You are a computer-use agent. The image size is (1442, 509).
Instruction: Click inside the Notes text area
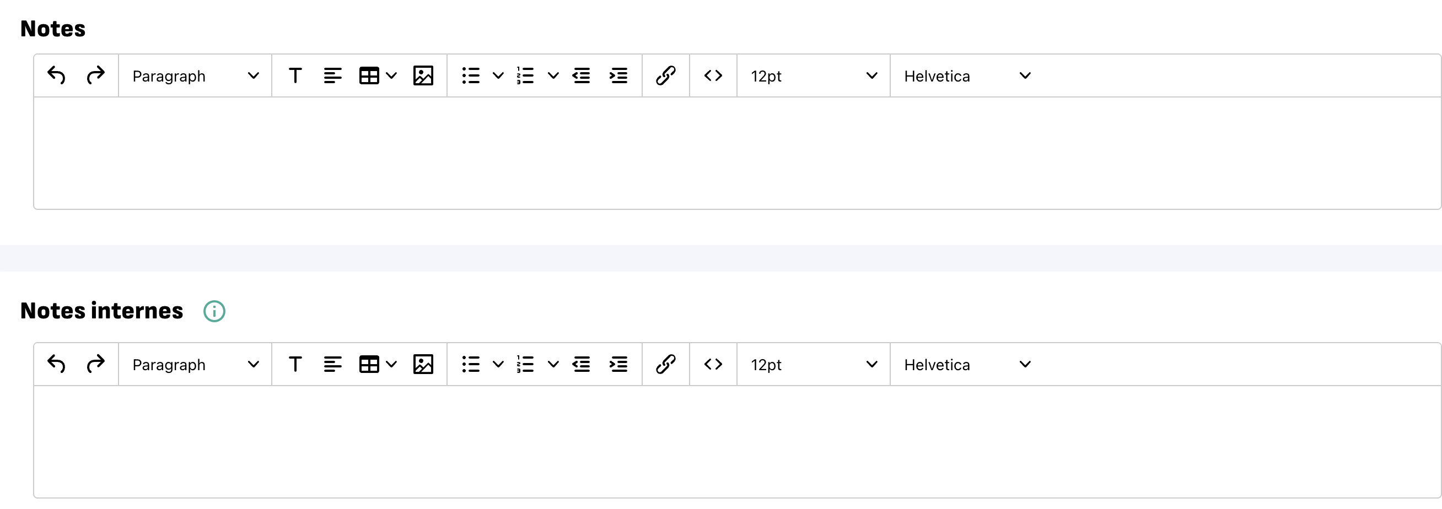click(736, 153)
